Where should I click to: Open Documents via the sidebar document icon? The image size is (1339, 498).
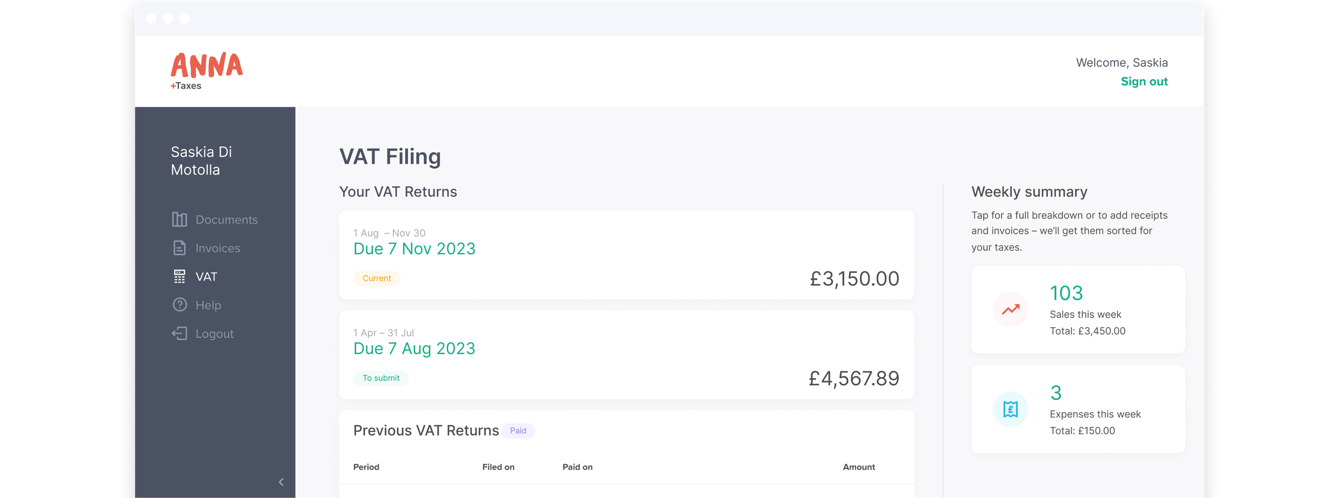click(179, 219)
